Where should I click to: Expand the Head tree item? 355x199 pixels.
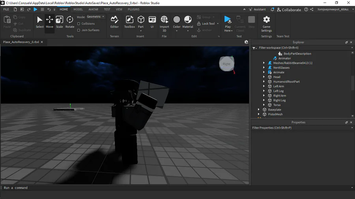264,77
